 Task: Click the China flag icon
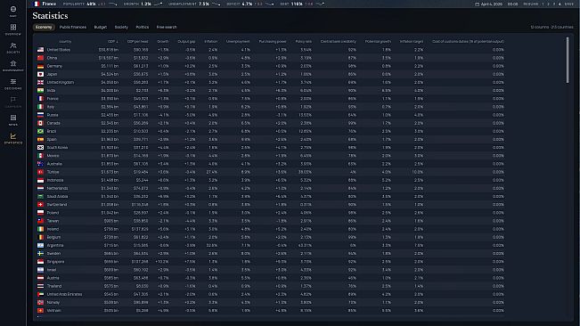pyautogui.click(x=40, y=58)
